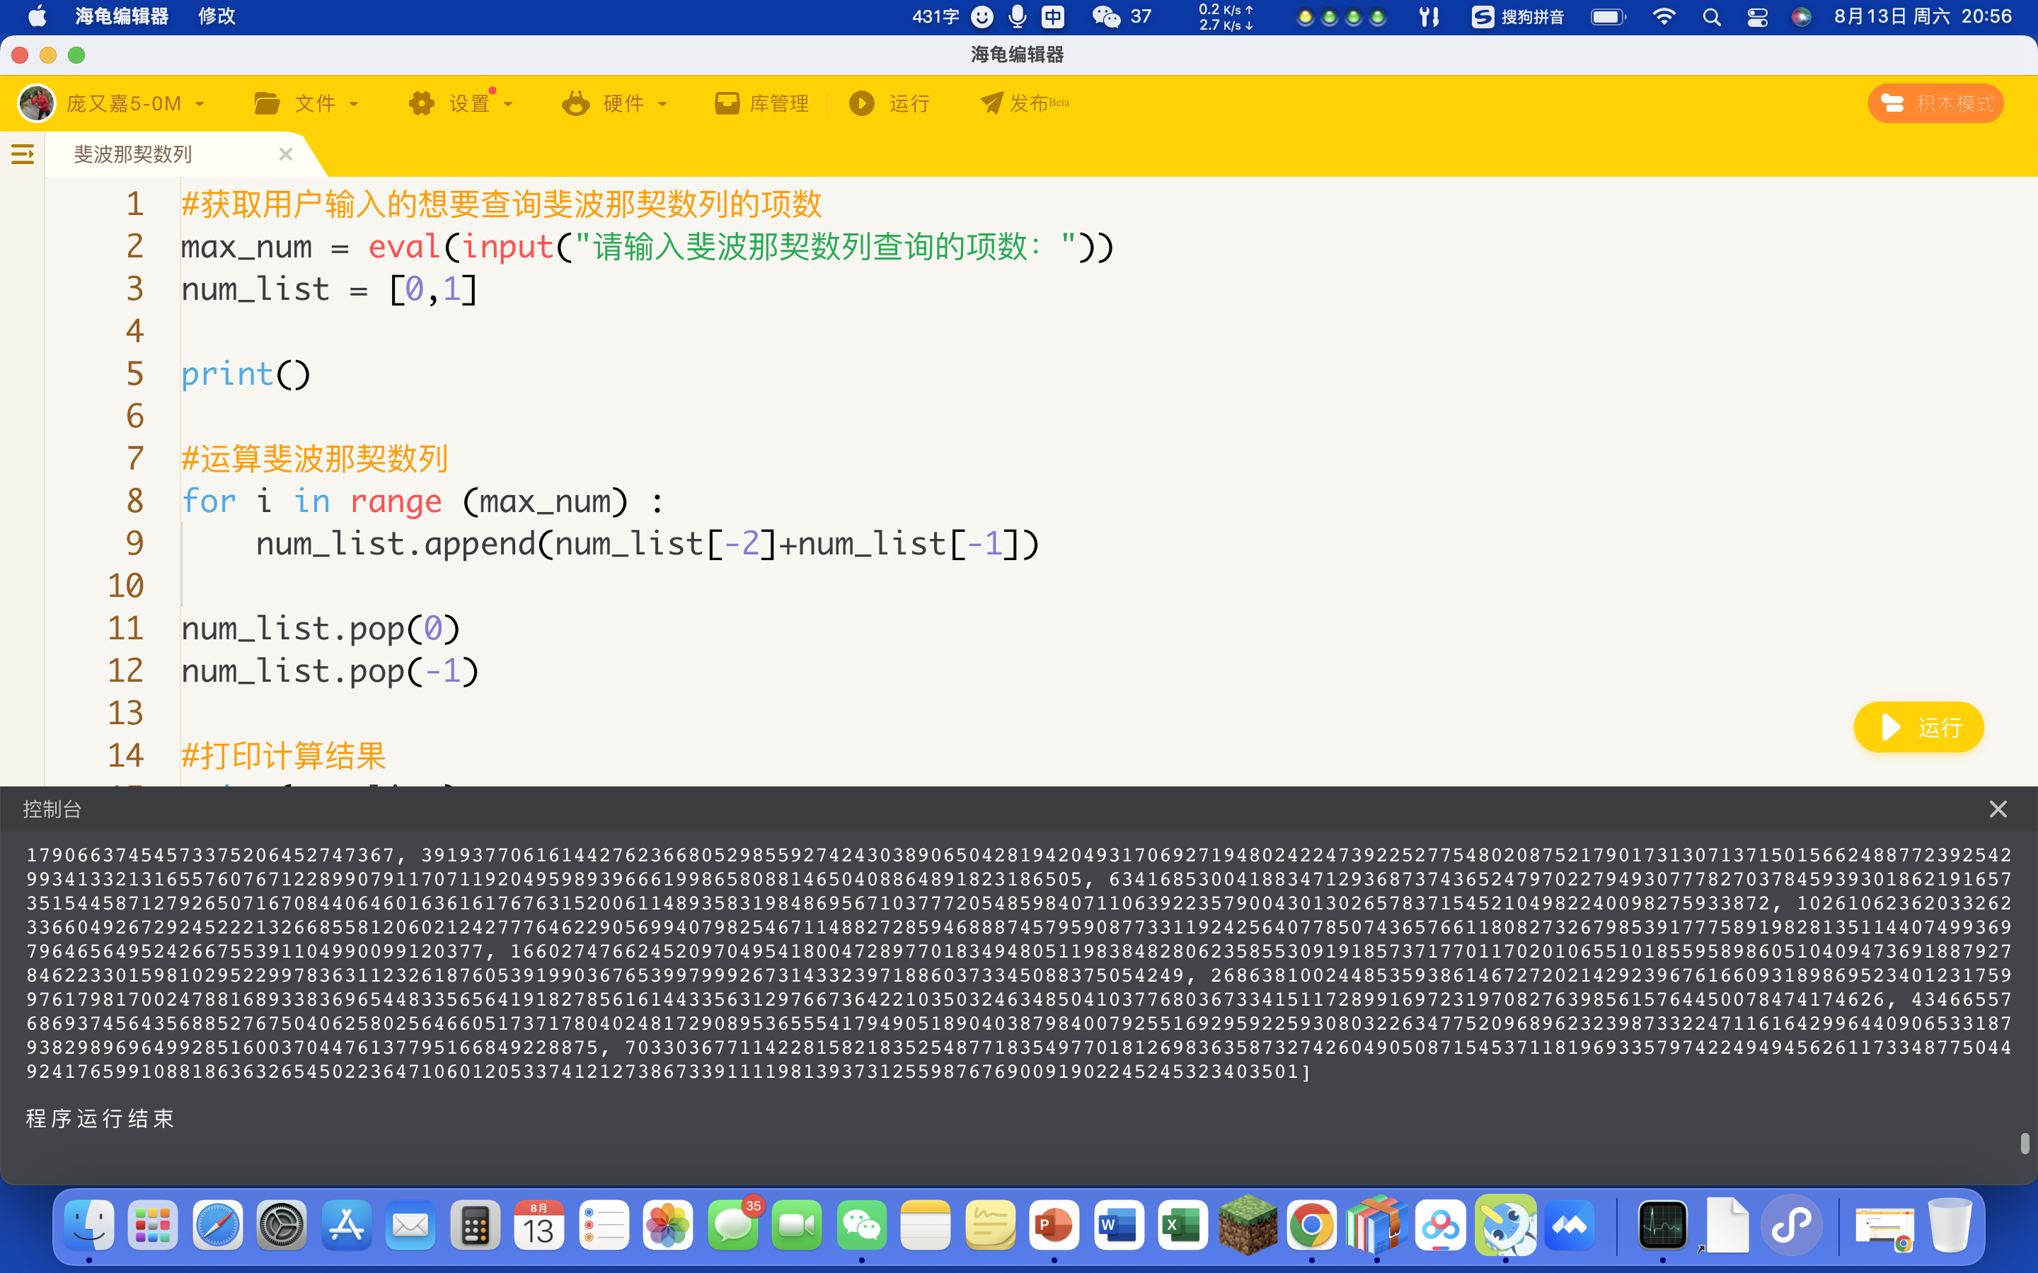This screenshot has width=2038, height=1273.
Task: Open Calculator from the Dock
Action: coord(475,1224)
